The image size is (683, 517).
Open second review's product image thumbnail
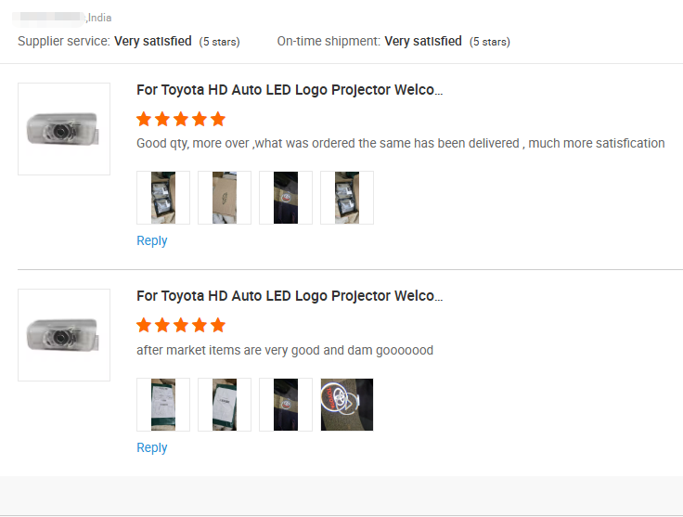(x=64, y=335)
